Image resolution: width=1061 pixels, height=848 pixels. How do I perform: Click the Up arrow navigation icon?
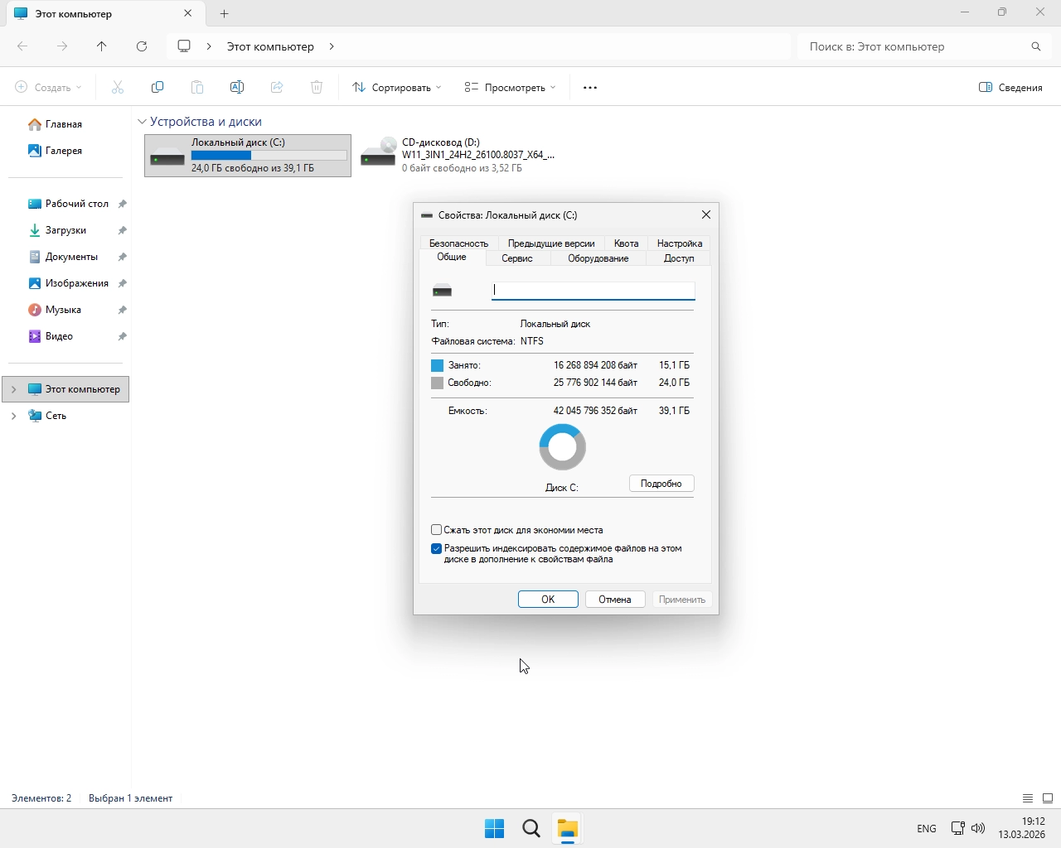click(102, 46)
